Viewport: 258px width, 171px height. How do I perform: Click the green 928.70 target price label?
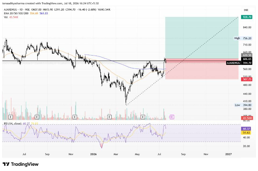(x=247, y=17)
